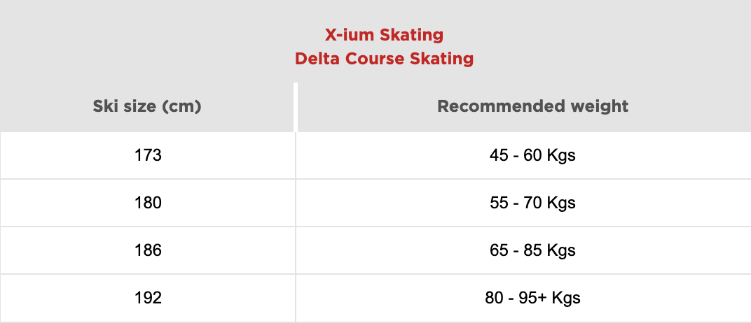The image size is (751, 323).
Task: Click the white divider between the column headers
Action: 296,107
